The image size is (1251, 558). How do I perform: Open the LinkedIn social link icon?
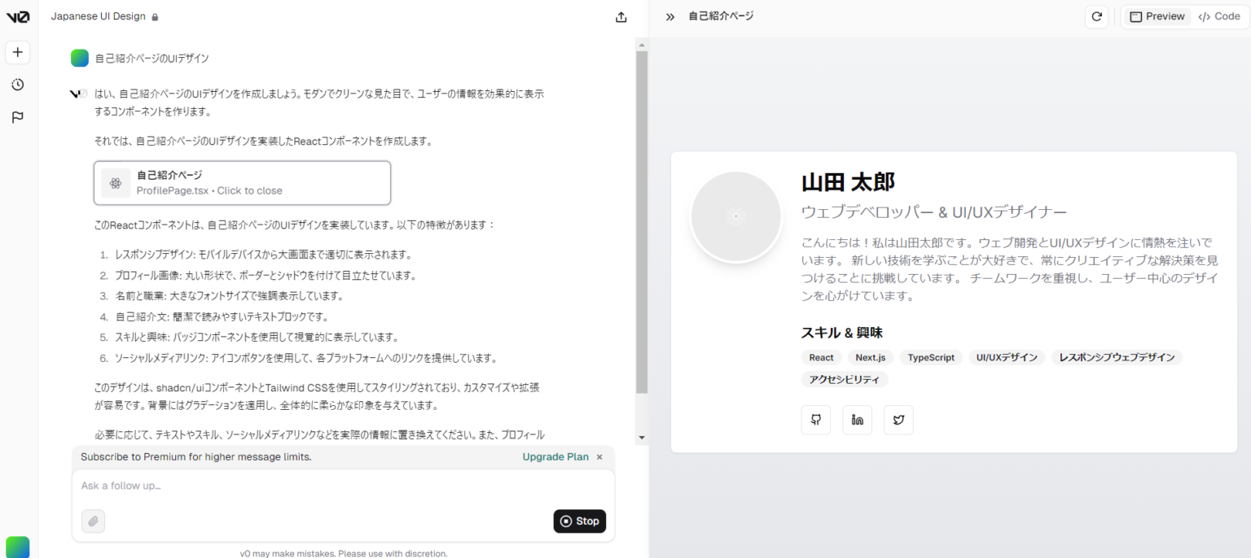857,420
